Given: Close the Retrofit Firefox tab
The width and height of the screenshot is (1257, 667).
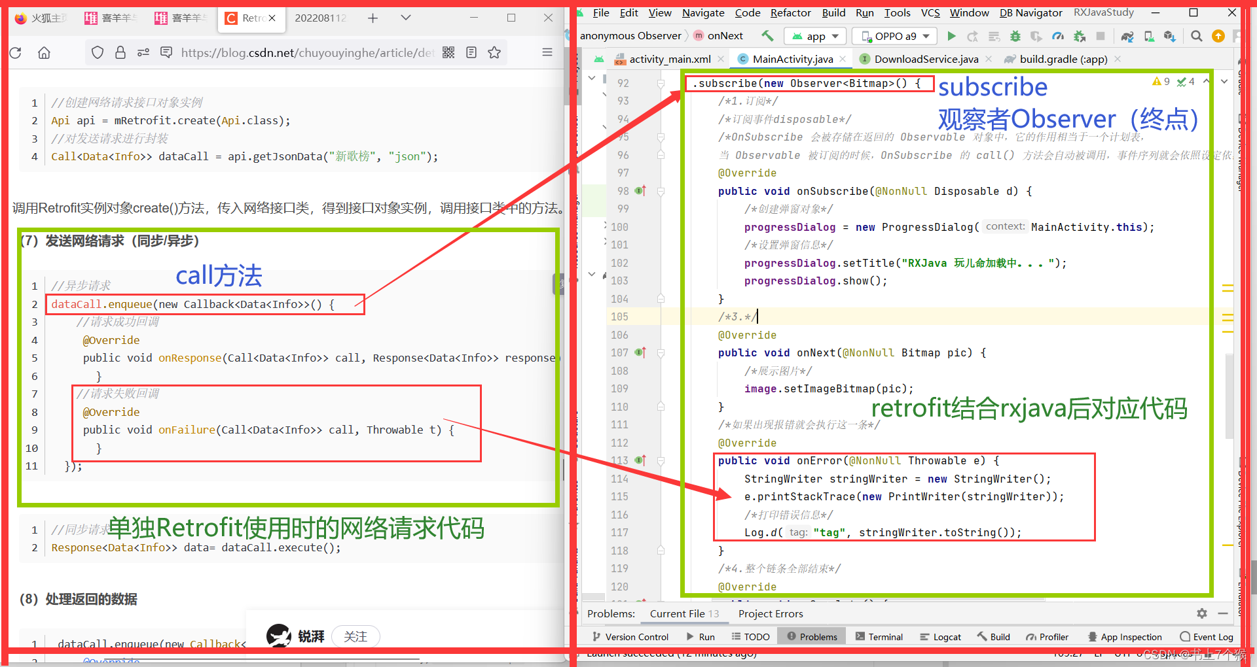Looking at the screenshot, I should pos(272,18).
